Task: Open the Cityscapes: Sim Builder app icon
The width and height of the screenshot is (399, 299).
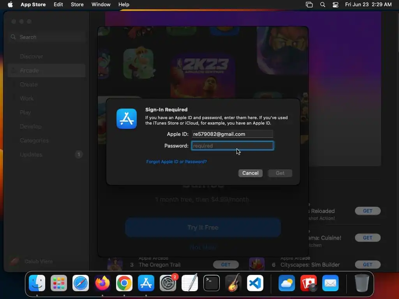Action: point(257,264)
